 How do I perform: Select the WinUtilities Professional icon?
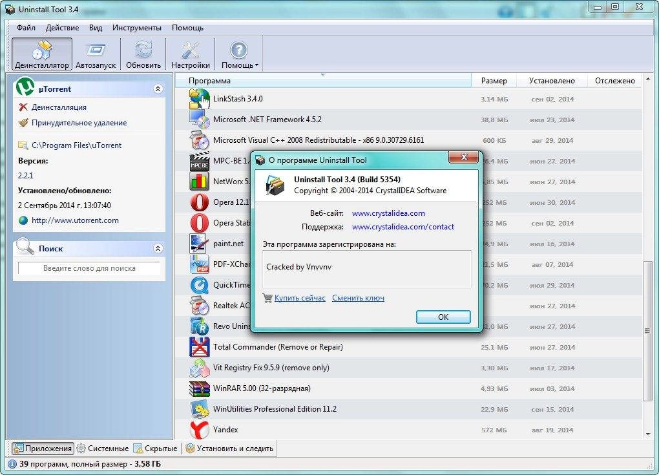point(199,409)
